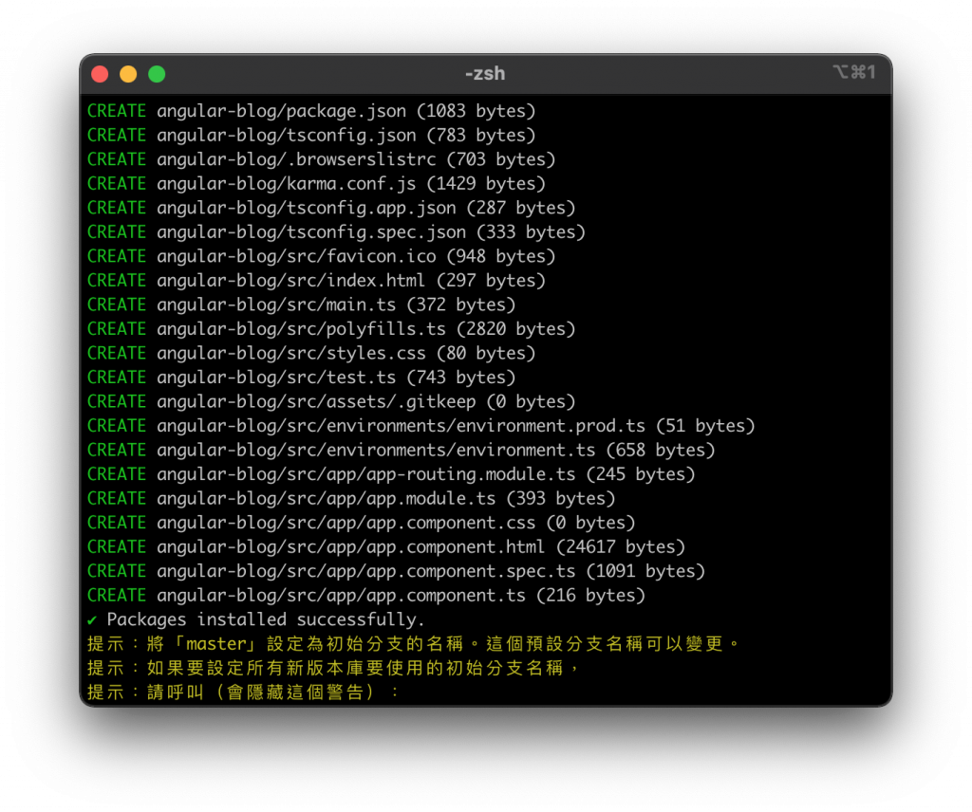Click the last 提示 請呼叫 hint line
The image size is (972, 812).
[x=244, y=692]
